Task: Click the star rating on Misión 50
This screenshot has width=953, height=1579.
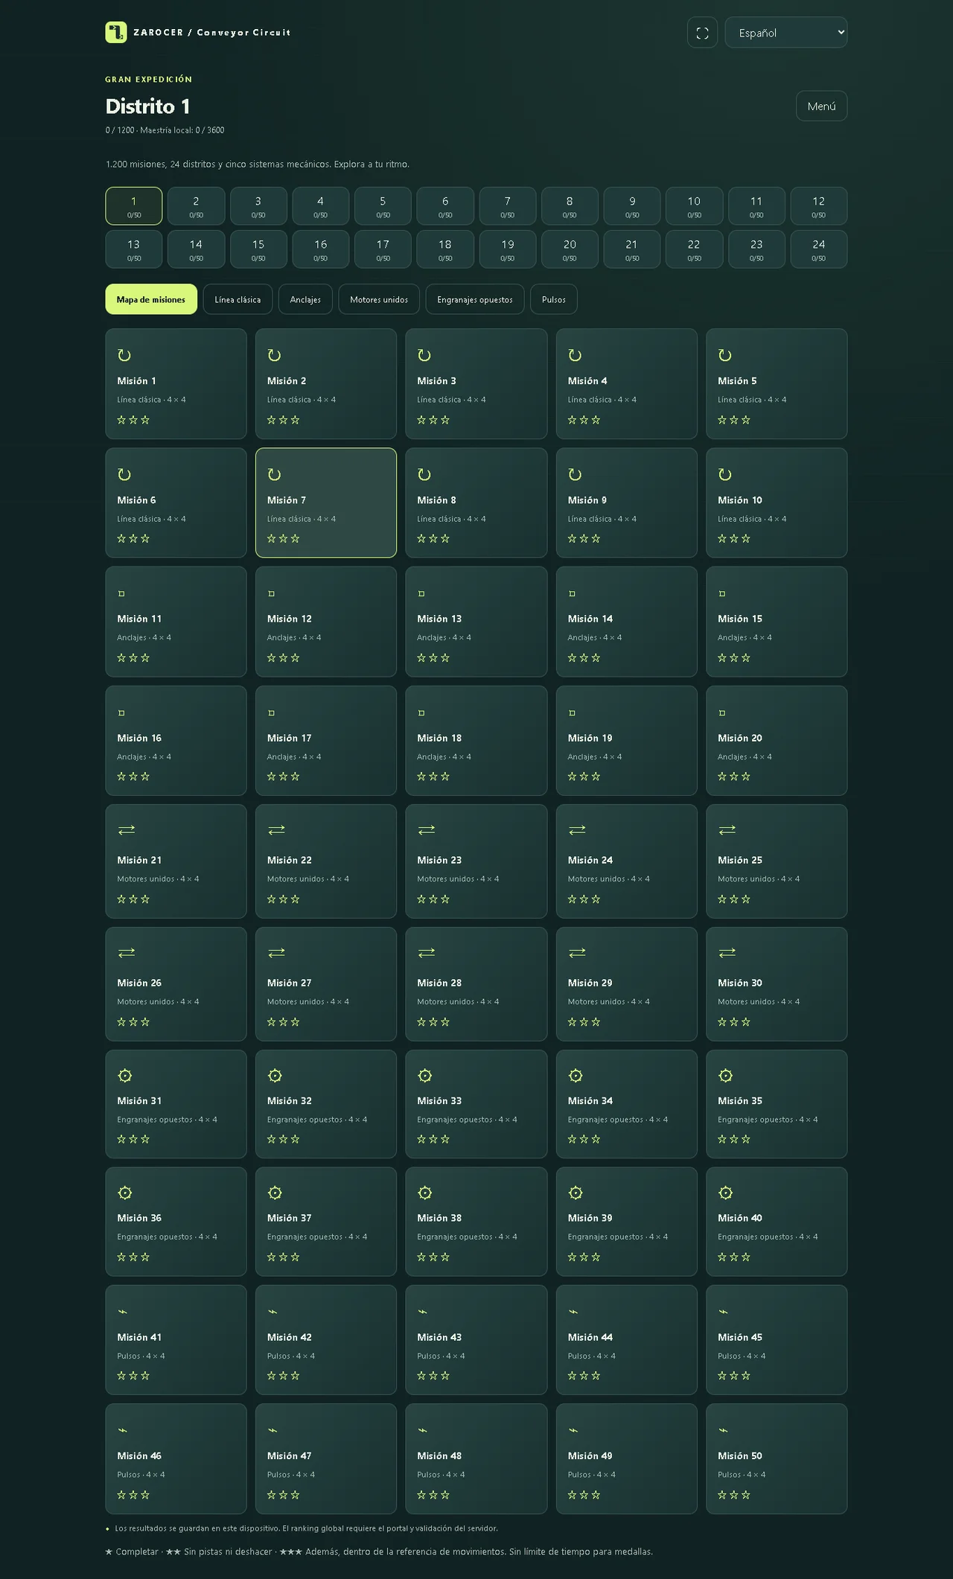Action: point(734,1494)
